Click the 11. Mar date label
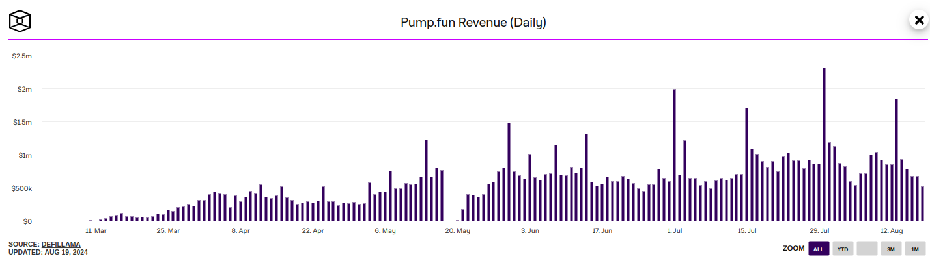930x261 pixels. coord(96,230)
